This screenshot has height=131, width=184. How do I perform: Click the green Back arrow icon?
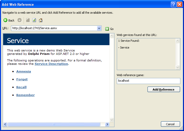(x=5, y=20)
